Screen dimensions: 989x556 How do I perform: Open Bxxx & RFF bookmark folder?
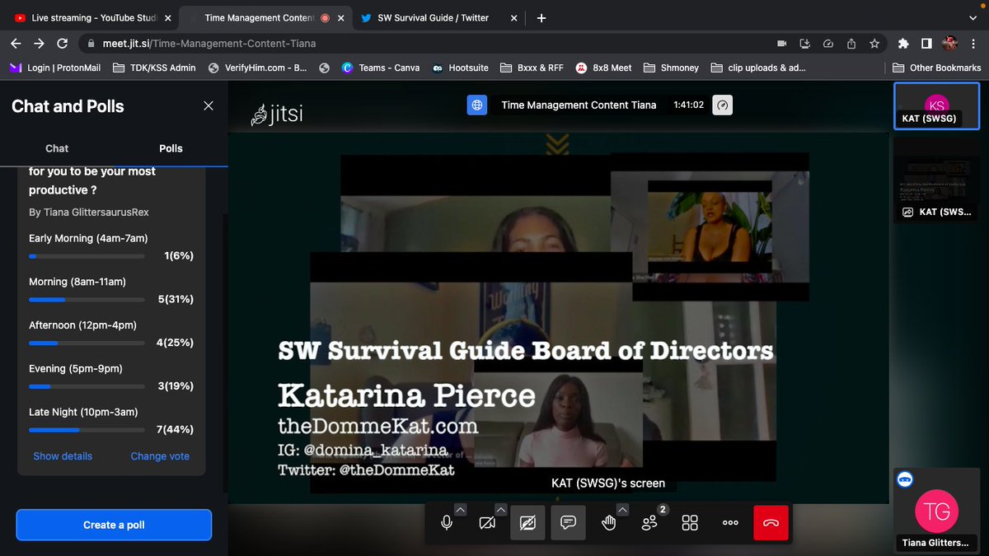coord(532,68)
